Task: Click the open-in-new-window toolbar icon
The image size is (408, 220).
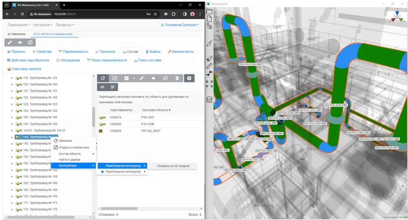Action: pos(115,78)
